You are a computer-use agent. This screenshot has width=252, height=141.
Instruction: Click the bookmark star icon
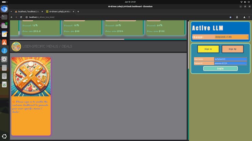[231, 17]
